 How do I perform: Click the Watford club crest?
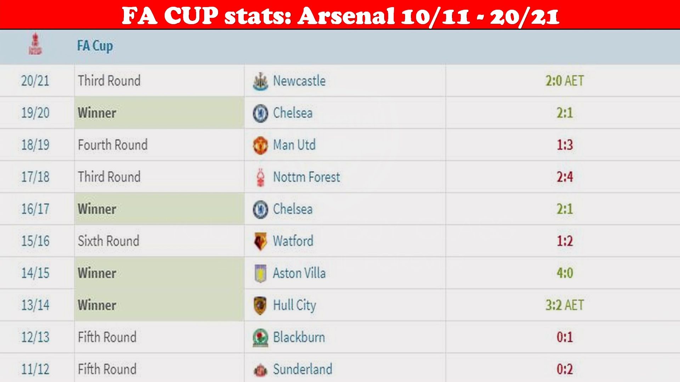260,241
